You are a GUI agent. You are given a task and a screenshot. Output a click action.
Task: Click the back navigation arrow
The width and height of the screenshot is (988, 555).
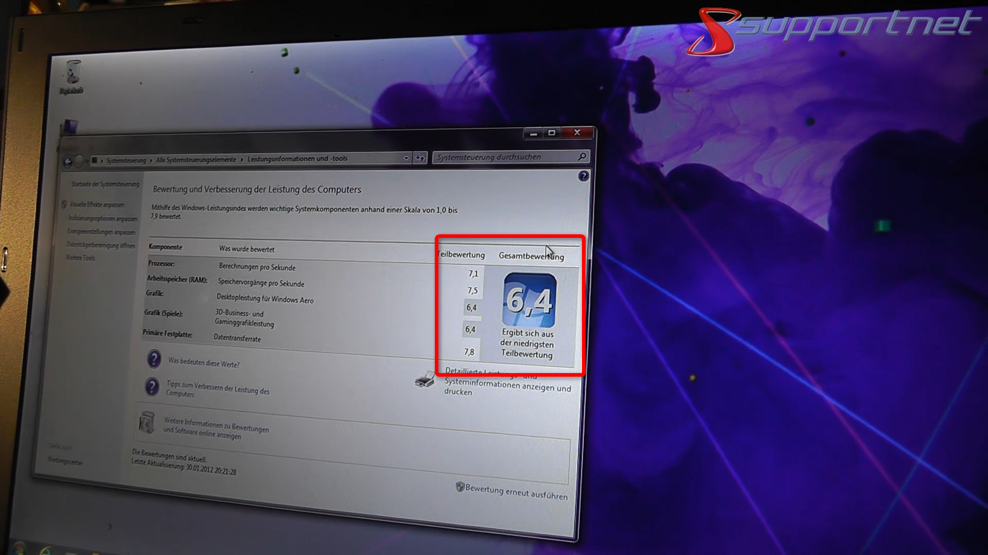pyautogui.click(x=68, y=160)
